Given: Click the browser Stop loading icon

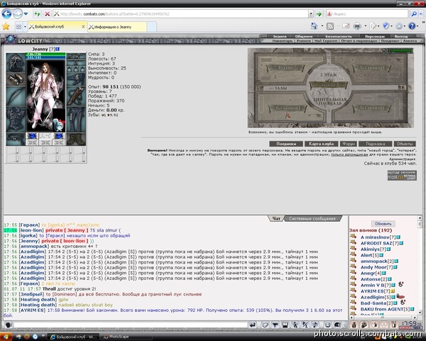Looking at the screenshot, I should tap(48, 13).
